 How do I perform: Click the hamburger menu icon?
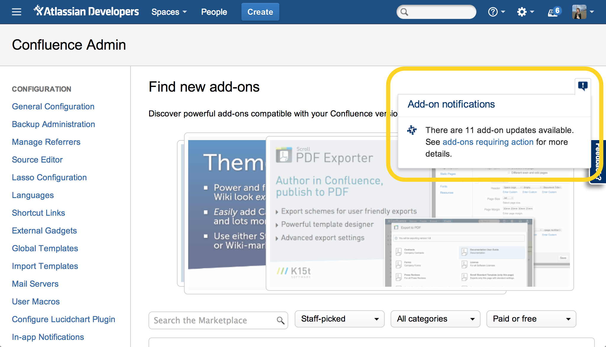[16, 12]
